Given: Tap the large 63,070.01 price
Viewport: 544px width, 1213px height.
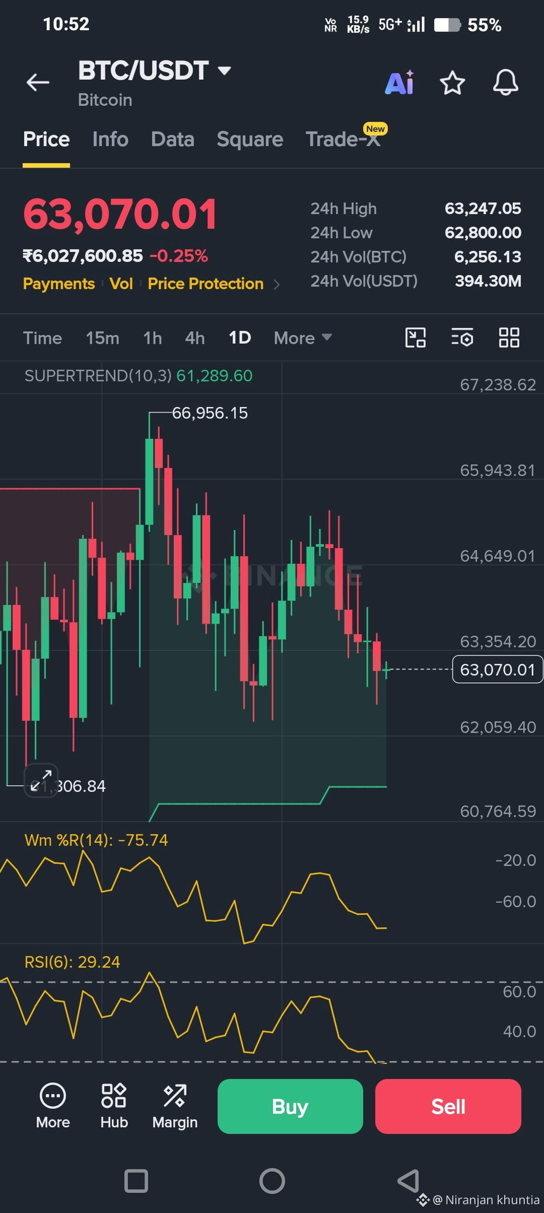Looking at the screenshot, I should coord(120,214).
